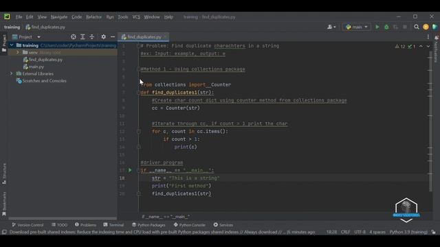The height and width of the screenshot is (247, 440).
Task: Open the user account icon
Action: [331, 27]
